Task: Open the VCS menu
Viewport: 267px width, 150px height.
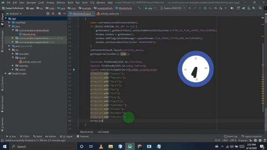Action: [x=92, y=2]
